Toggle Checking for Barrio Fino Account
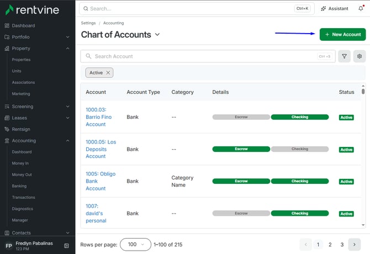370x254 pixels. [300, 117]
